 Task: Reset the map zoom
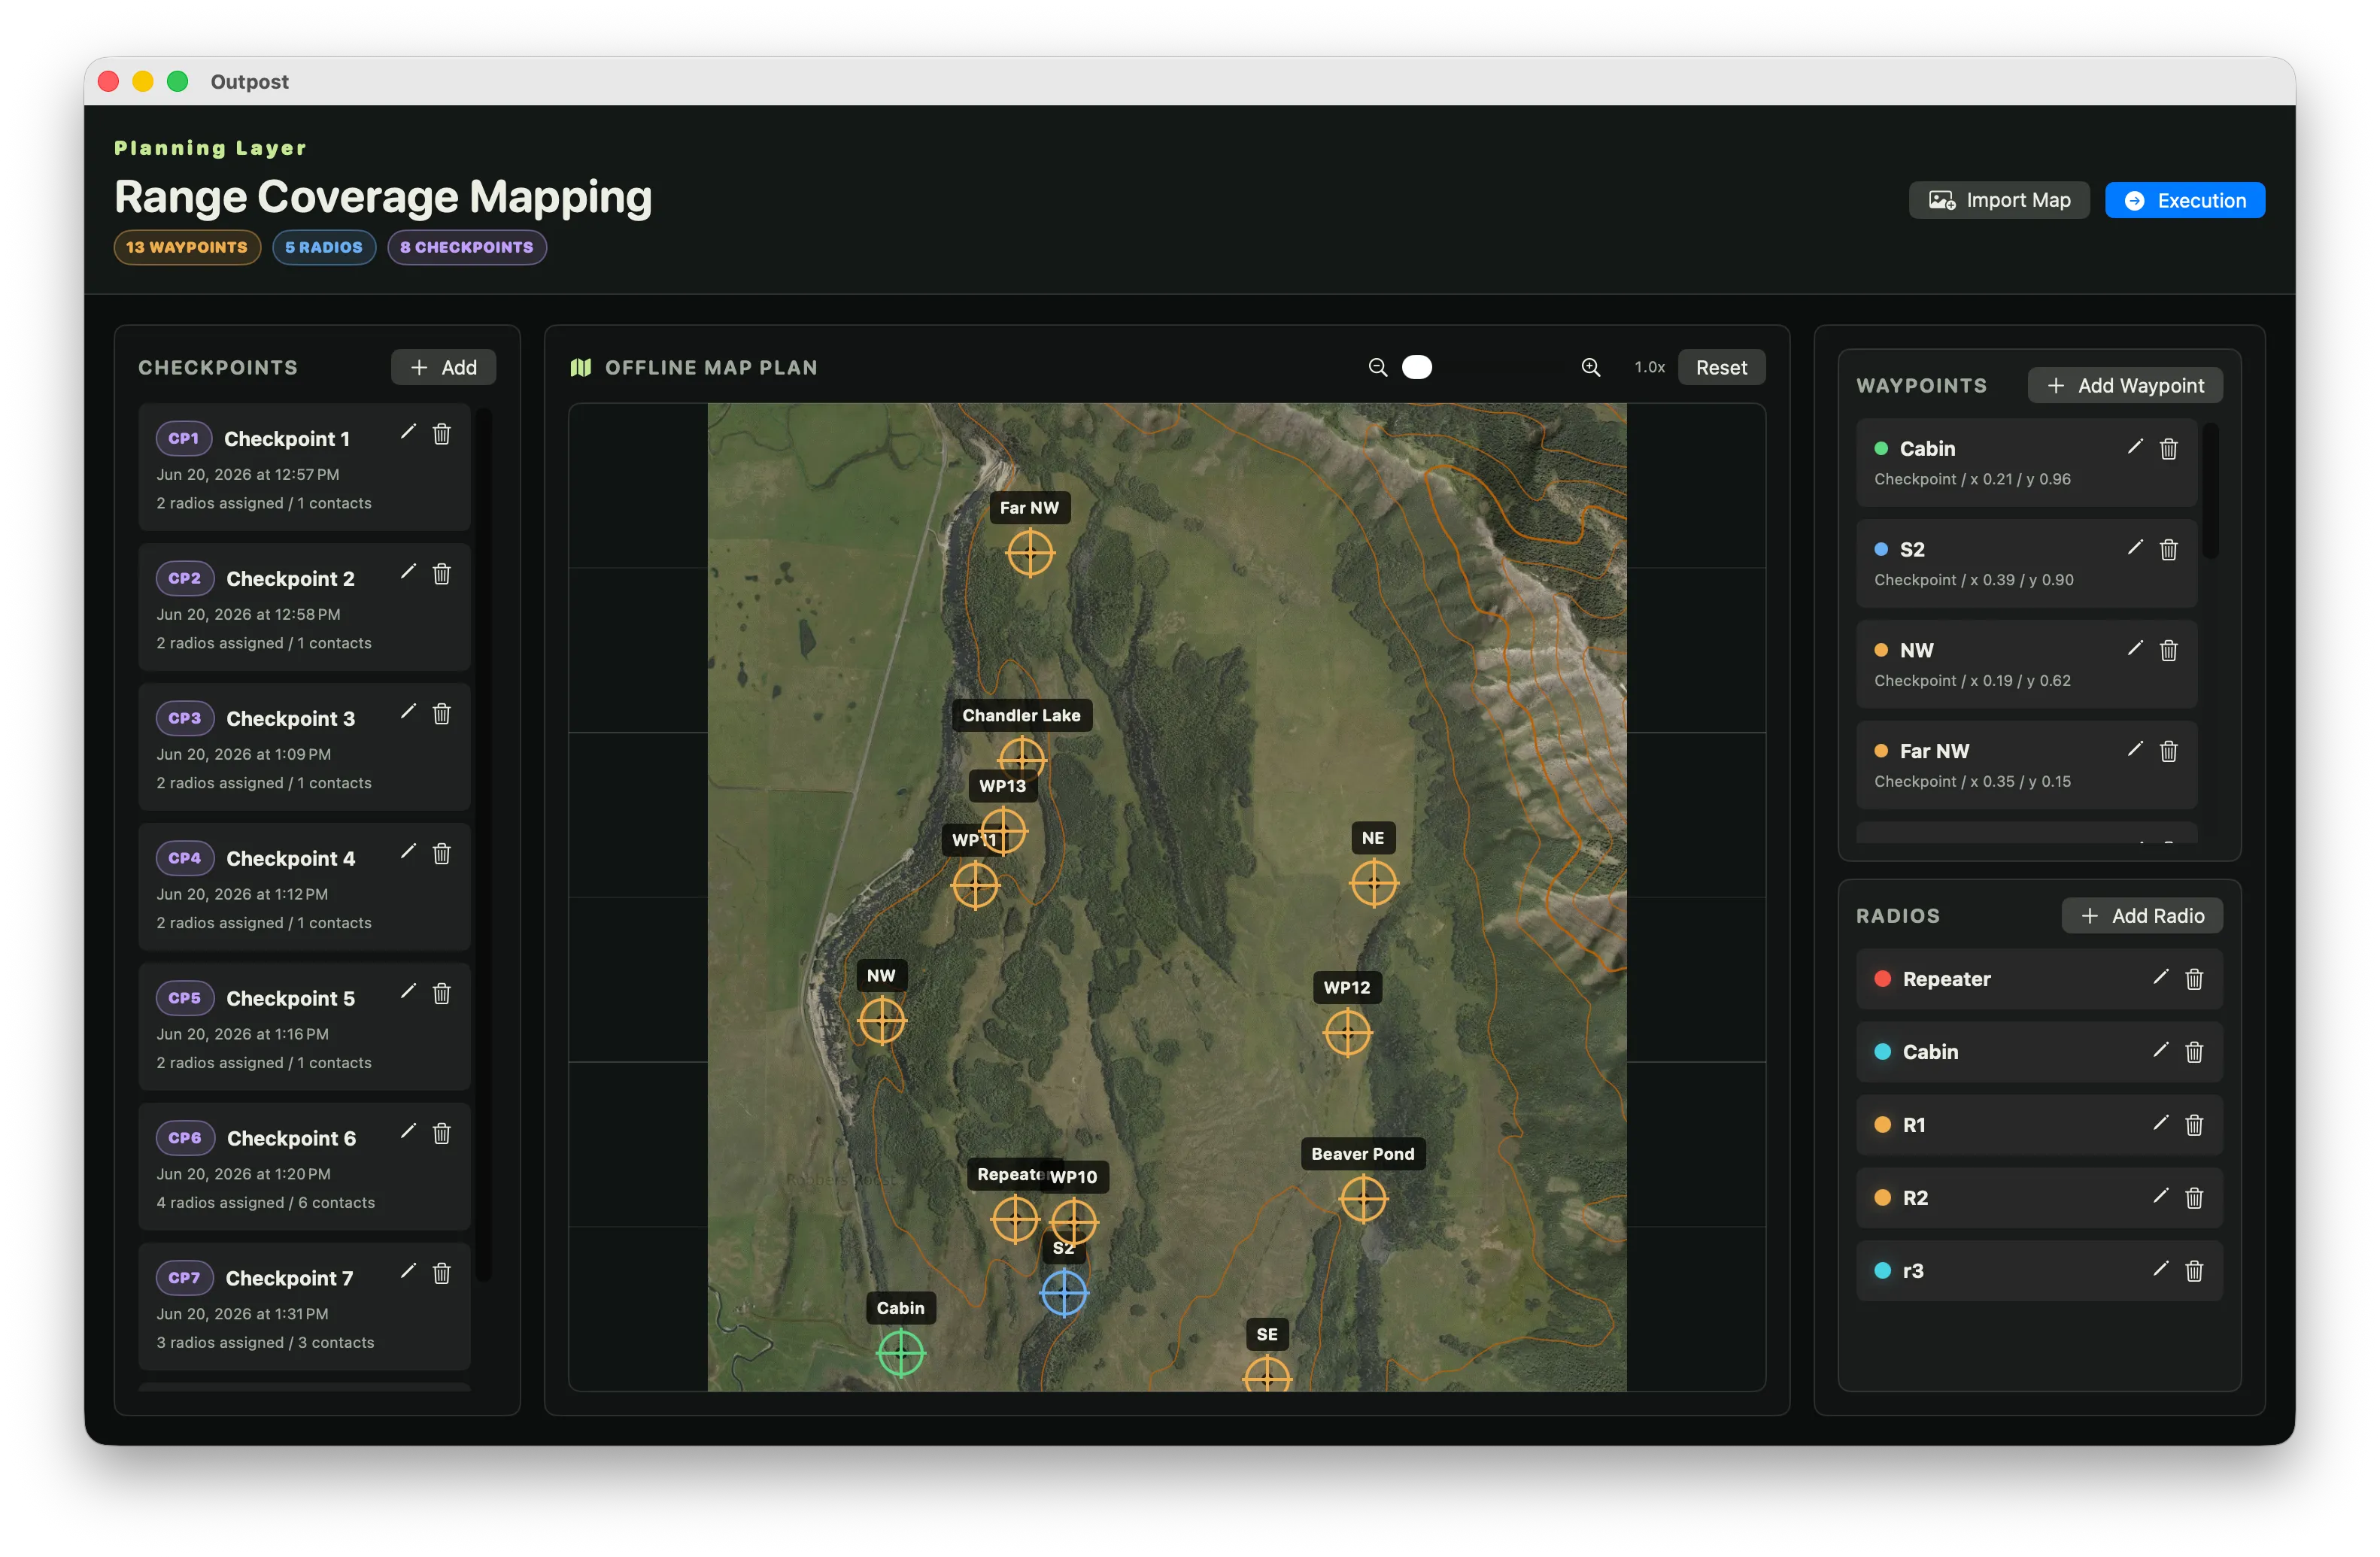click(x=1721, y=367)
